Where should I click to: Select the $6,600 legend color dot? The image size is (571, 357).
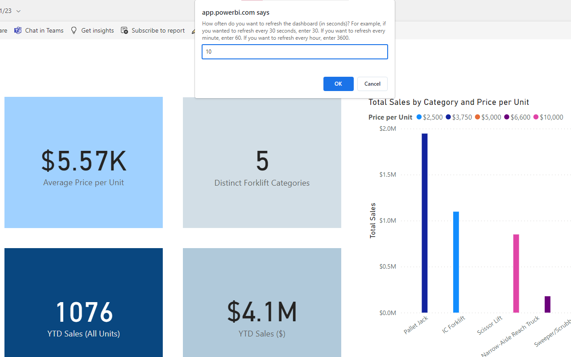506,117
